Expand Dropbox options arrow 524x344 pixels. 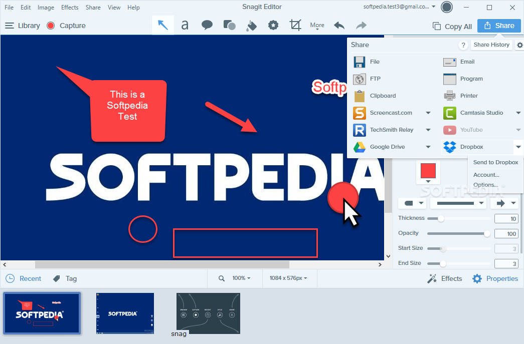518,147
